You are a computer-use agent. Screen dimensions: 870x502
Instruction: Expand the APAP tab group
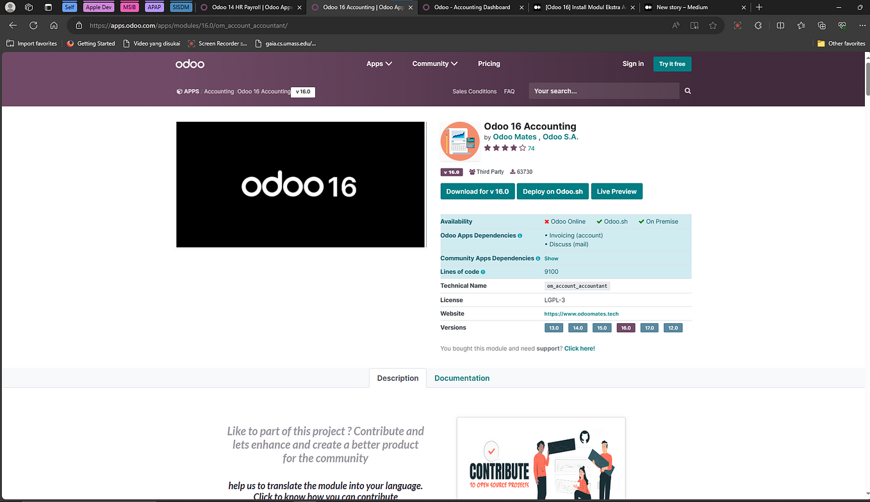154,7
